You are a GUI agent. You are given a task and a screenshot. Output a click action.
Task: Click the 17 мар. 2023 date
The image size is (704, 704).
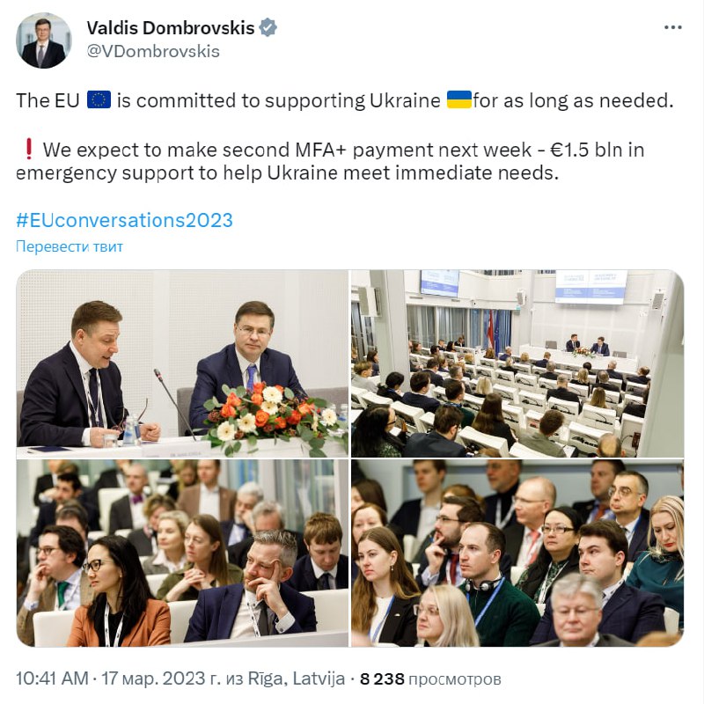(x=160, y=678)
